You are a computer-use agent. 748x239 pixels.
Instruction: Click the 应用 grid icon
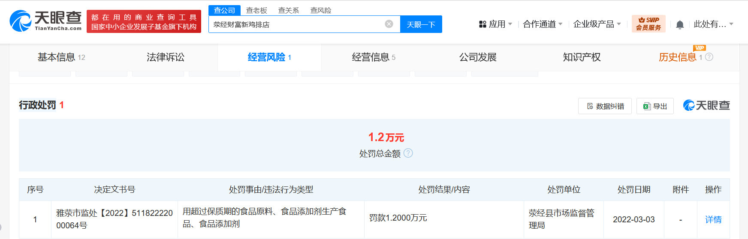point(483,24)
